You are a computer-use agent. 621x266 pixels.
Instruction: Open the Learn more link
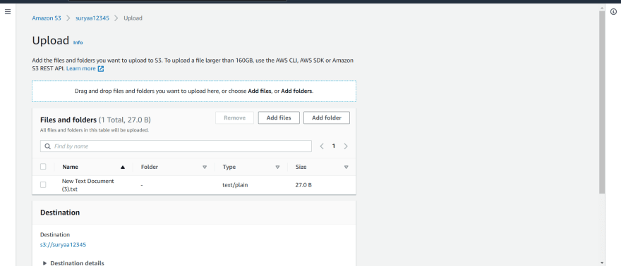pos(80,69)
